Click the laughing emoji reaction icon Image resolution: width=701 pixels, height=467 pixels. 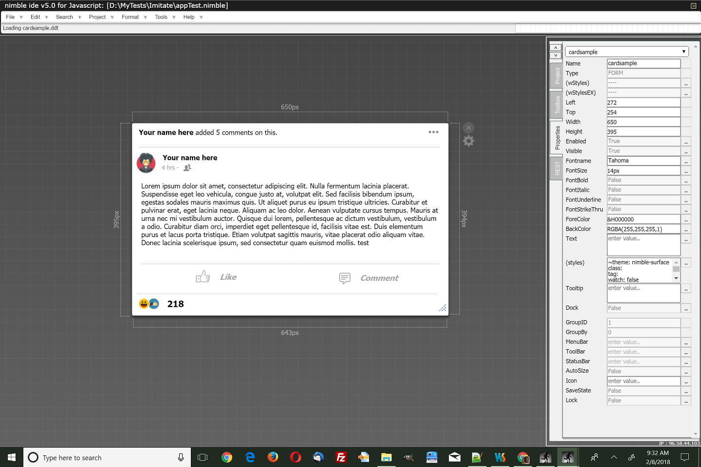[x=144, y=304]
